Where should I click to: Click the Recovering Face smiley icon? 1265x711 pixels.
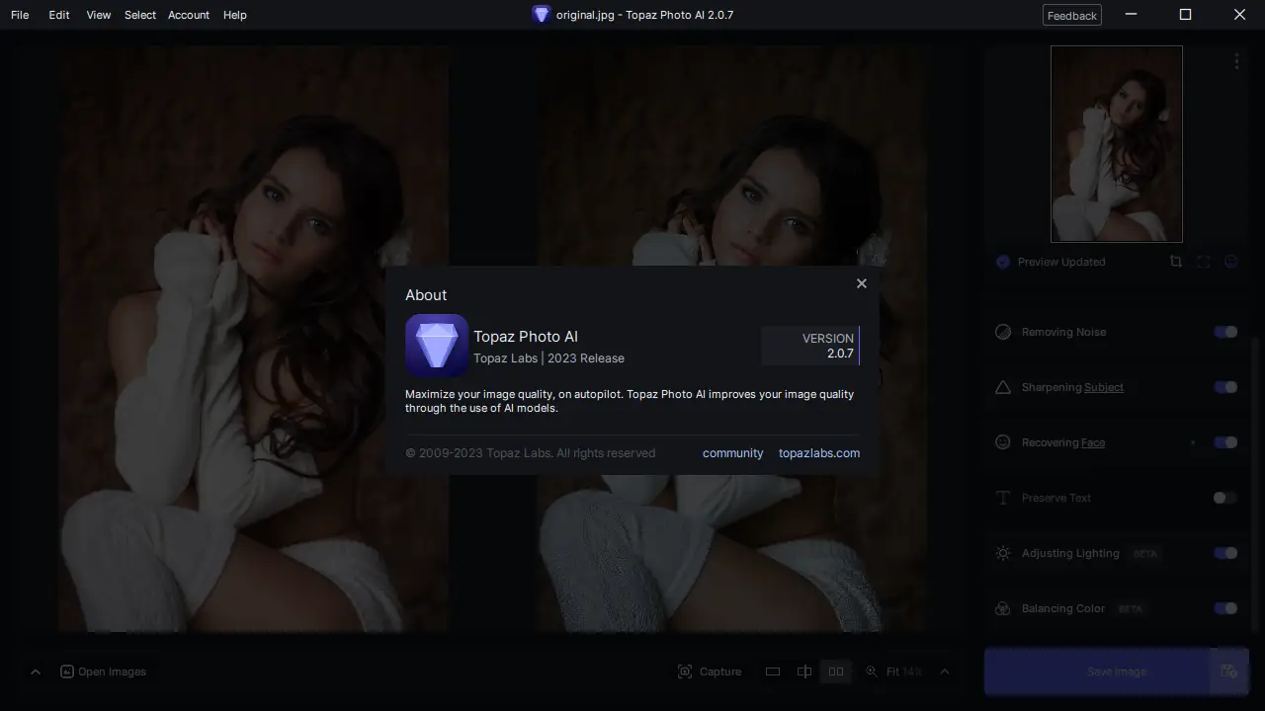click(x=1002, y=442)
